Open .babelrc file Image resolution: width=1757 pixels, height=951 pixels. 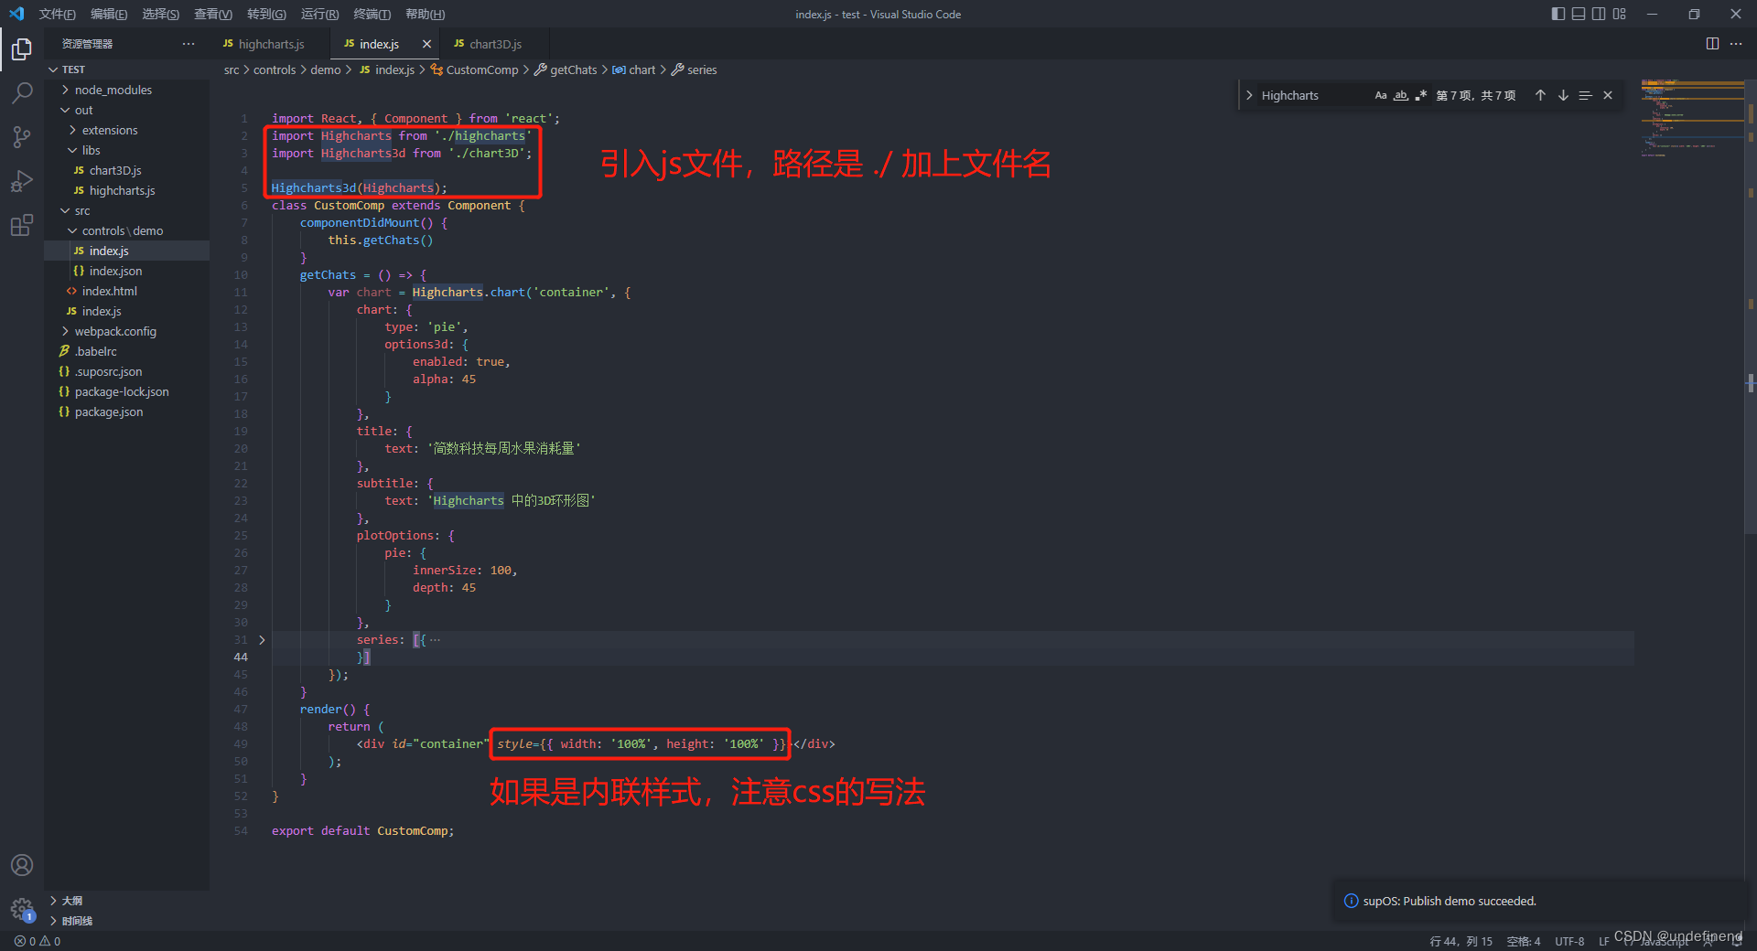pyautogui.click(x=126, y=351)
